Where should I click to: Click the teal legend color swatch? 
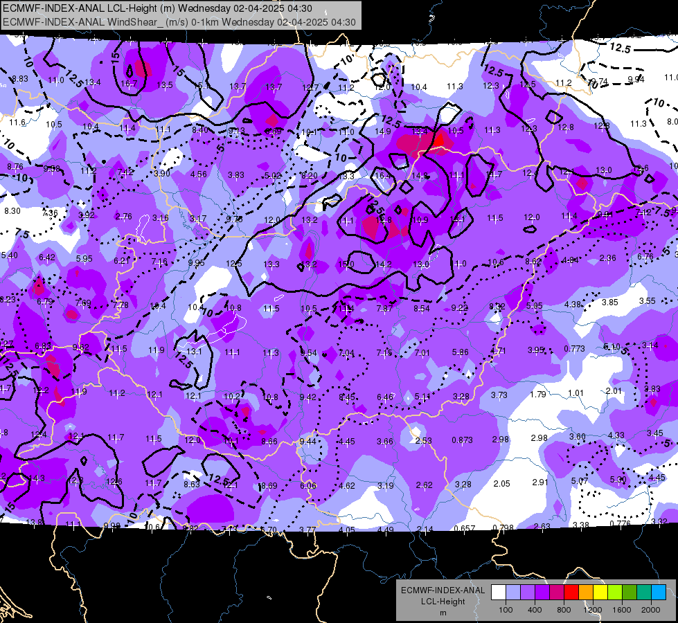click(x=644, y=593)
